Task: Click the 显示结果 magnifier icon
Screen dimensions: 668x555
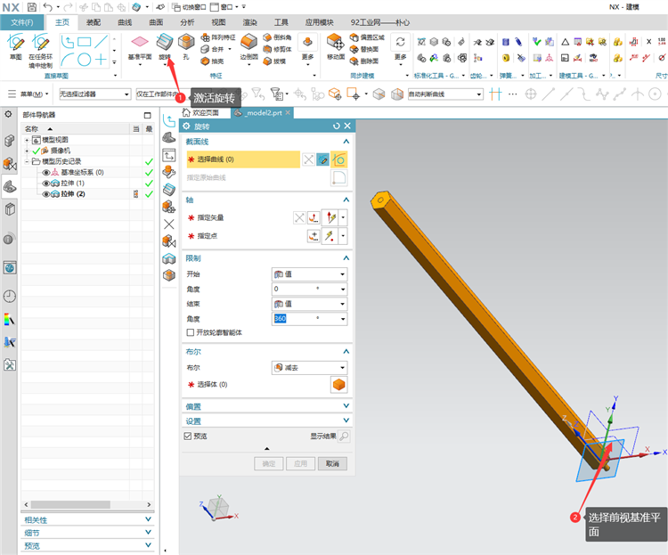Action: pos(344,437)
